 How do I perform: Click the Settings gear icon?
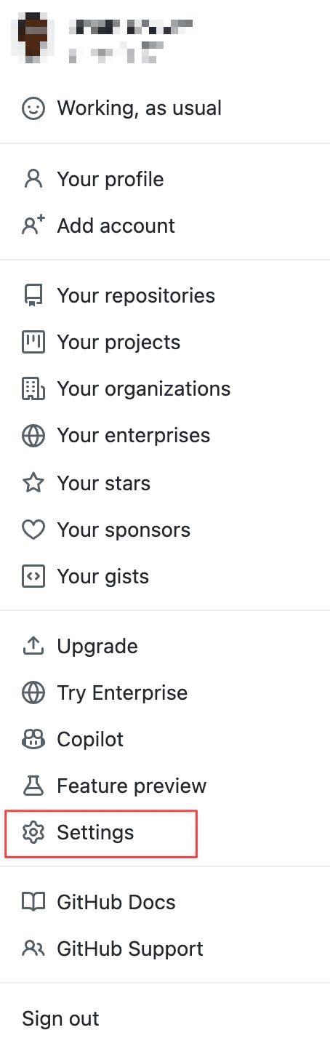tap(33, 832)
